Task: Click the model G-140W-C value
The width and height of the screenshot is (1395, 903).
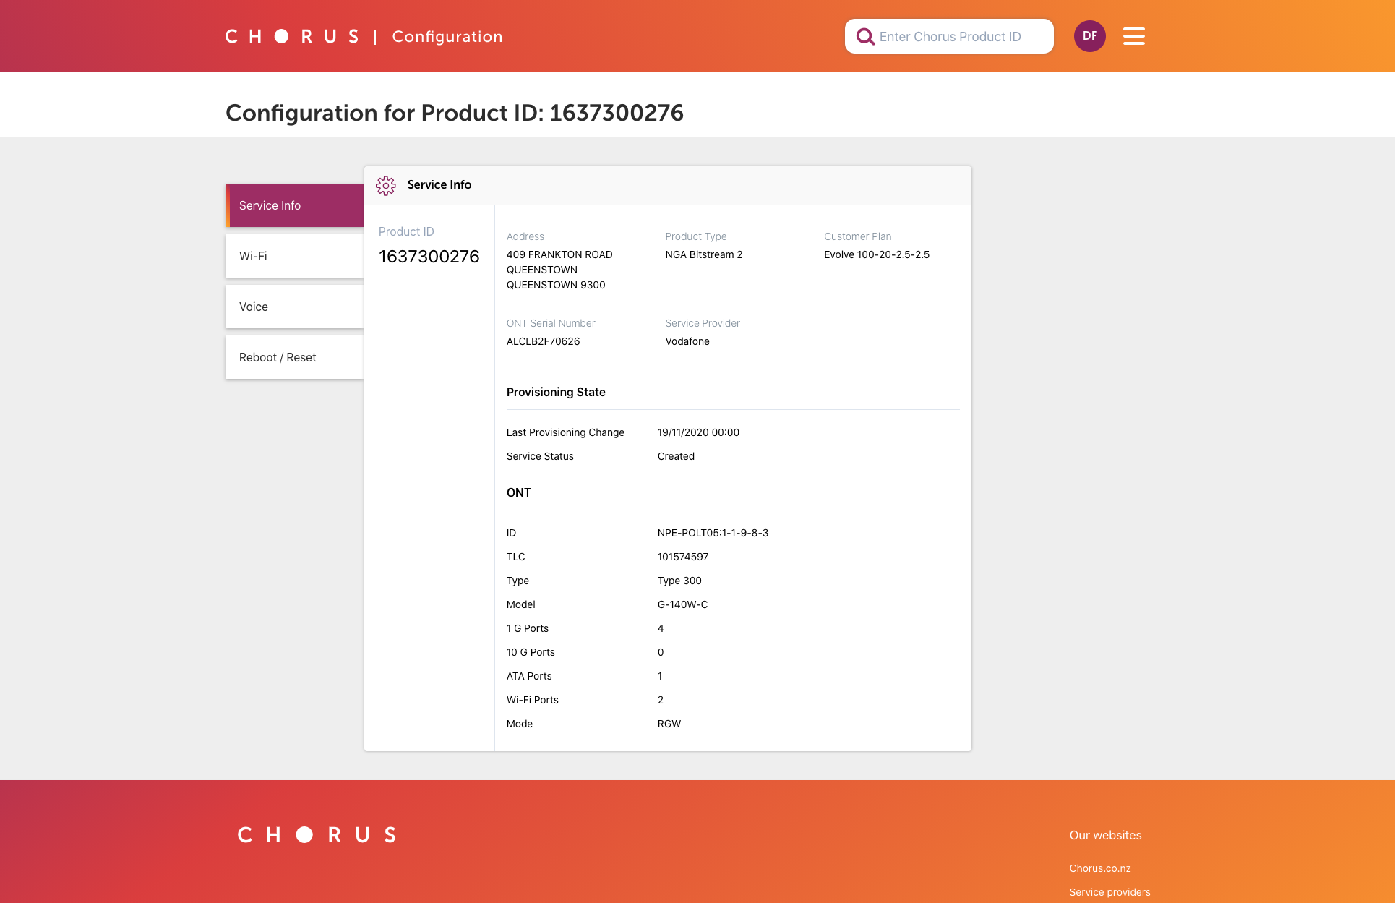Action: pyautogui.click(x=682, y=604)
